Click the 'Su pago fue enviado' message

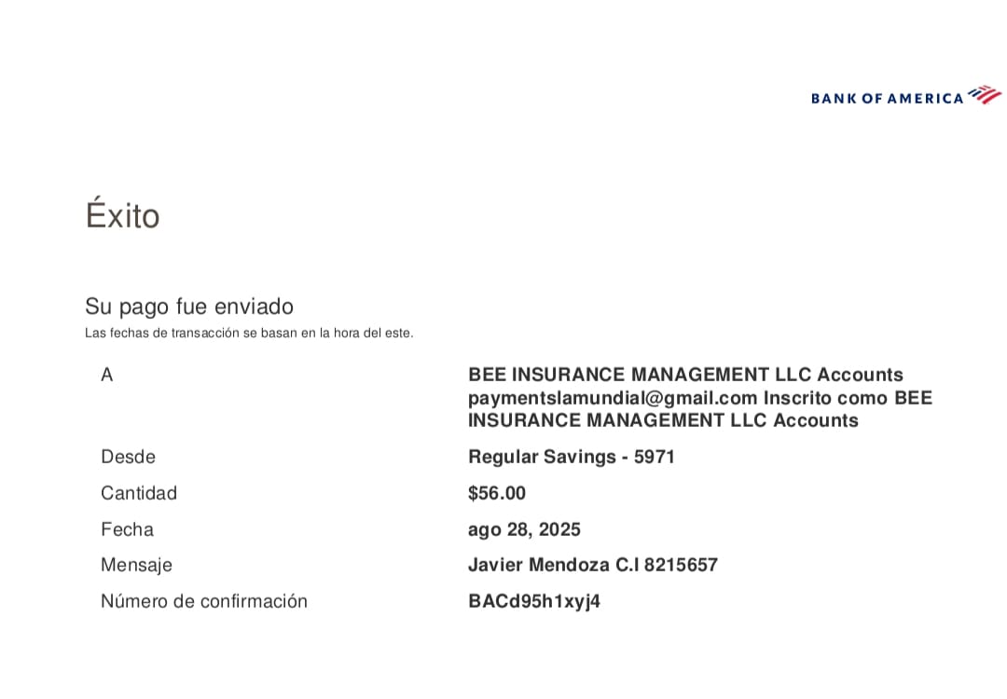point(189,307)
